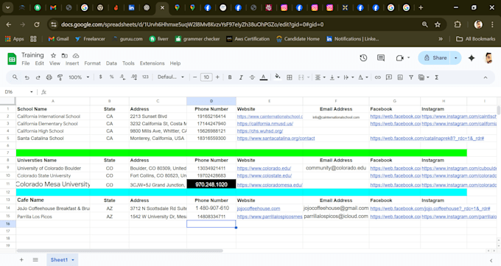Insert a comment
The image size is (501, 266).
pyautogui.click(x=389, y=77)
